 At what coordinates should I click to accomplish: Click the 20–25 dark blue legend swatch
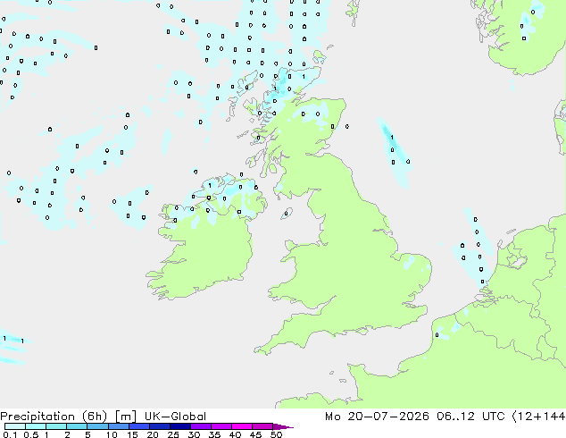point(160,426)
